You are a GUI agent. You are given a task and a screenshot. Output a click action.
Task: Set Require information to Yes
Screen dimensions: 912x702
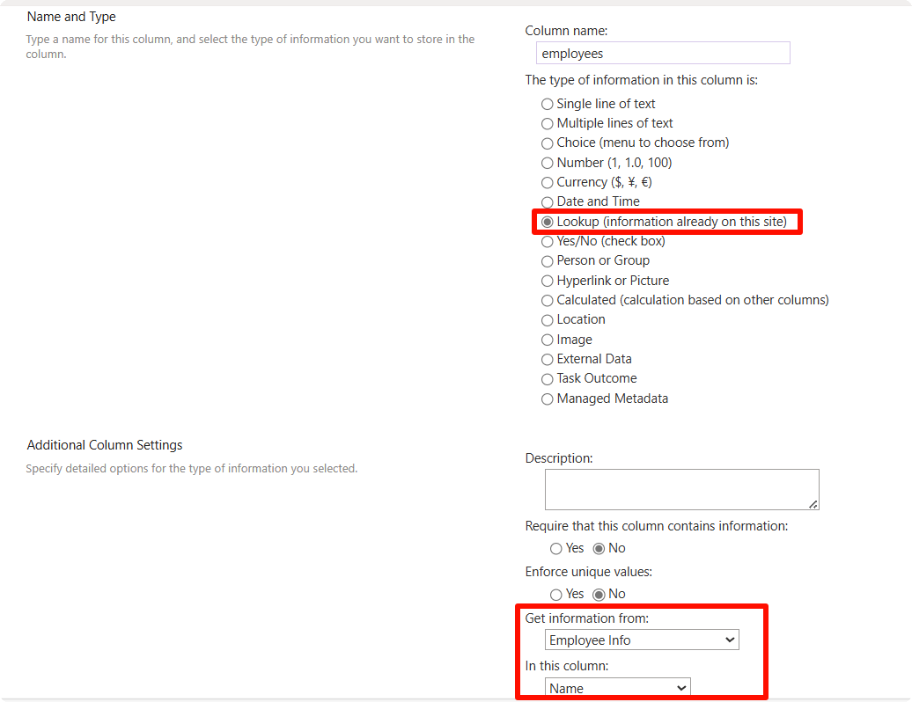[x=555, y=548]
